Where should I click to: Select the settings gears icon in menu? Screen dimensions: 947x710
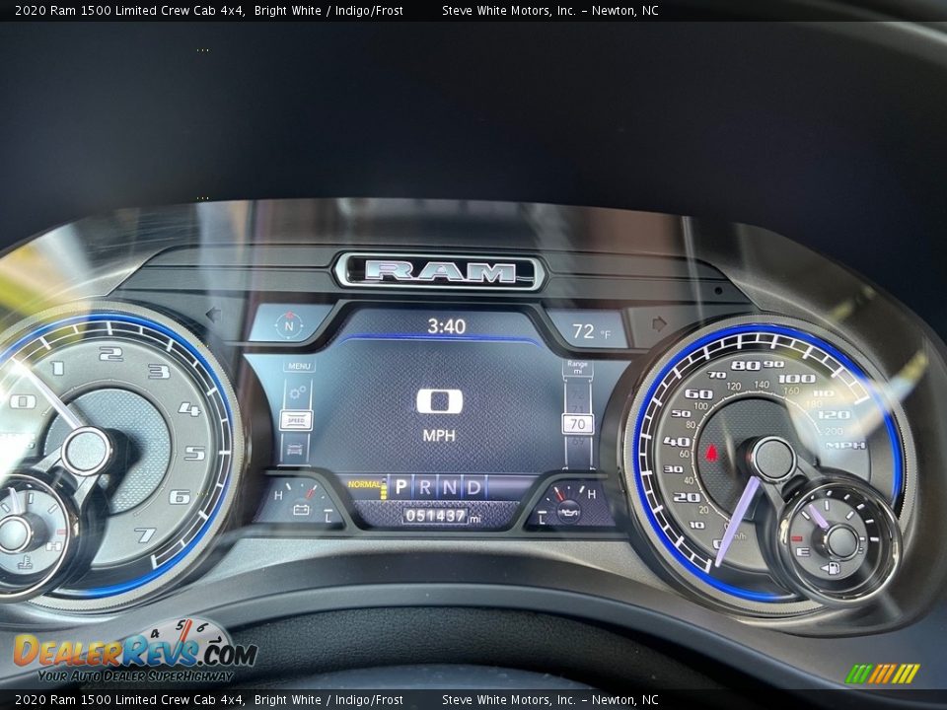tap(297, 393)
